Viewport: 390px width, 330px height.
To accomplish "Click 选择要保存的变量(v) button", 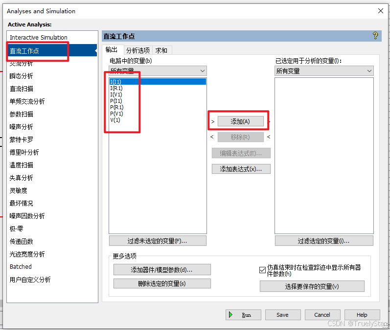I will [312, 286].
